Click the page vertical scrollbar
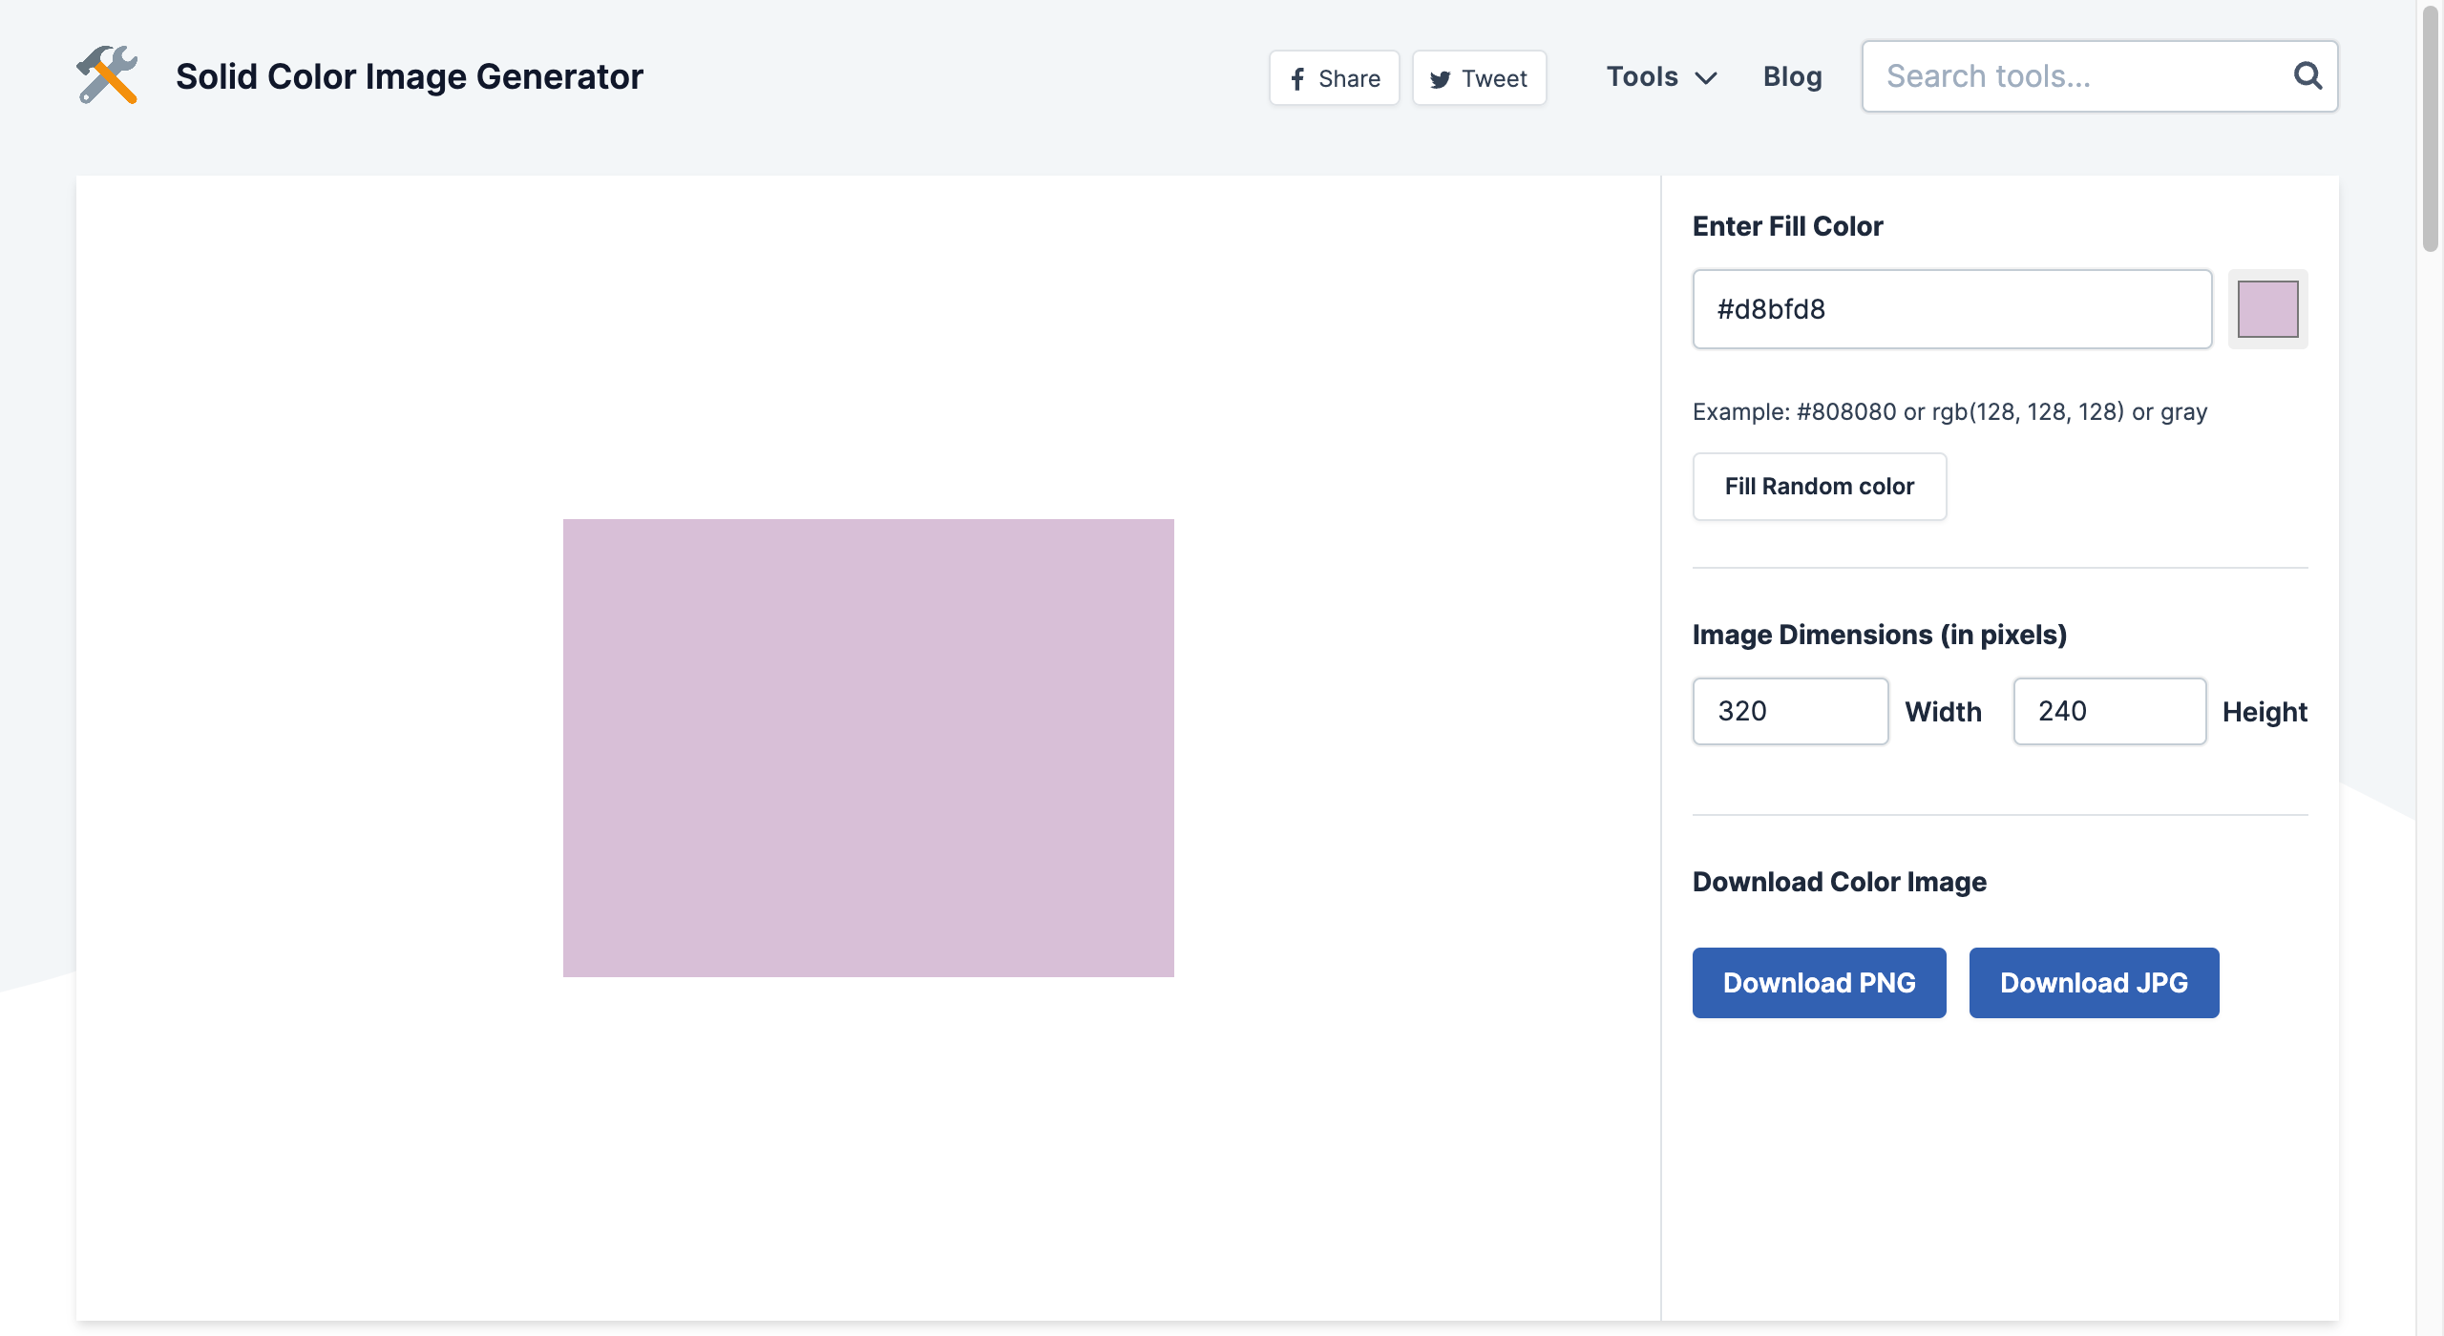 (x=2431, y=134)
